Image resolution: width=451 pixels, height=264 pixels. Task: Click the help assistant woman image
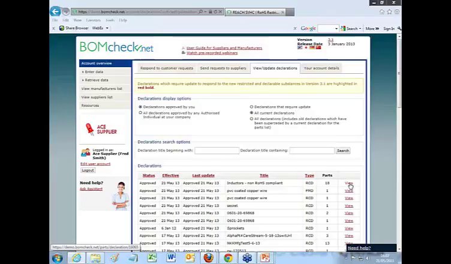tap(121, 196)
